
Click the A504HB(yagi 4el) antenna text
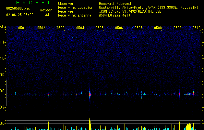coord(114,15)
